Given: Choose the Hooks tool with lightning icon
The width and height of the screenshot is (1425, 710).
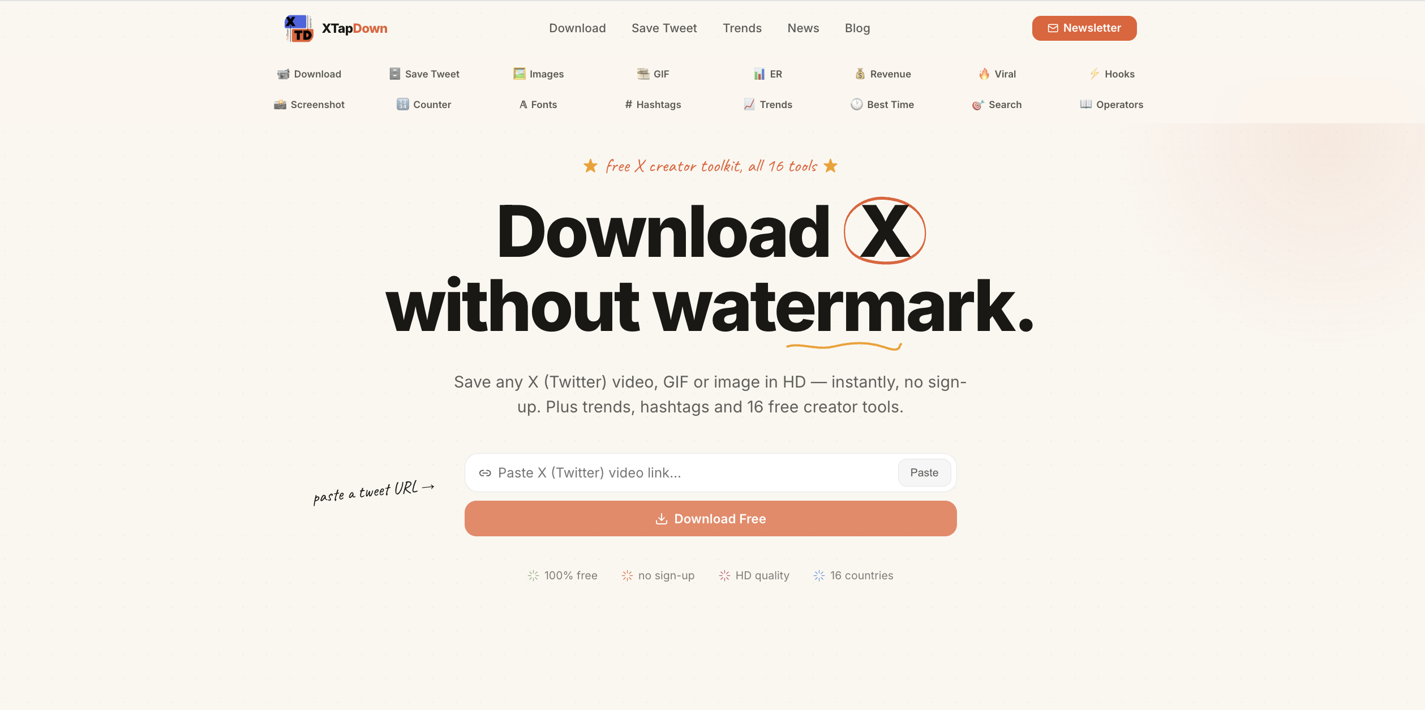Looking at the screenshot, I should coord(1112,74).
